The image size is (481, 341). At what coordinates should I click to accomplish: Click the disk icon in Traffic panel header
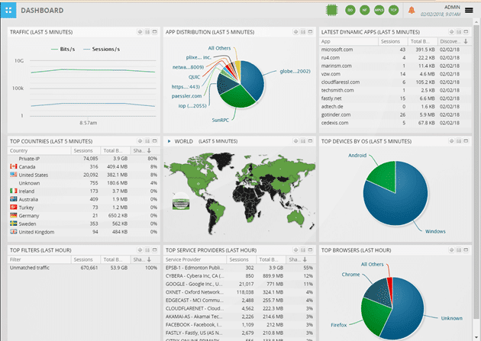tap(147, 31)
